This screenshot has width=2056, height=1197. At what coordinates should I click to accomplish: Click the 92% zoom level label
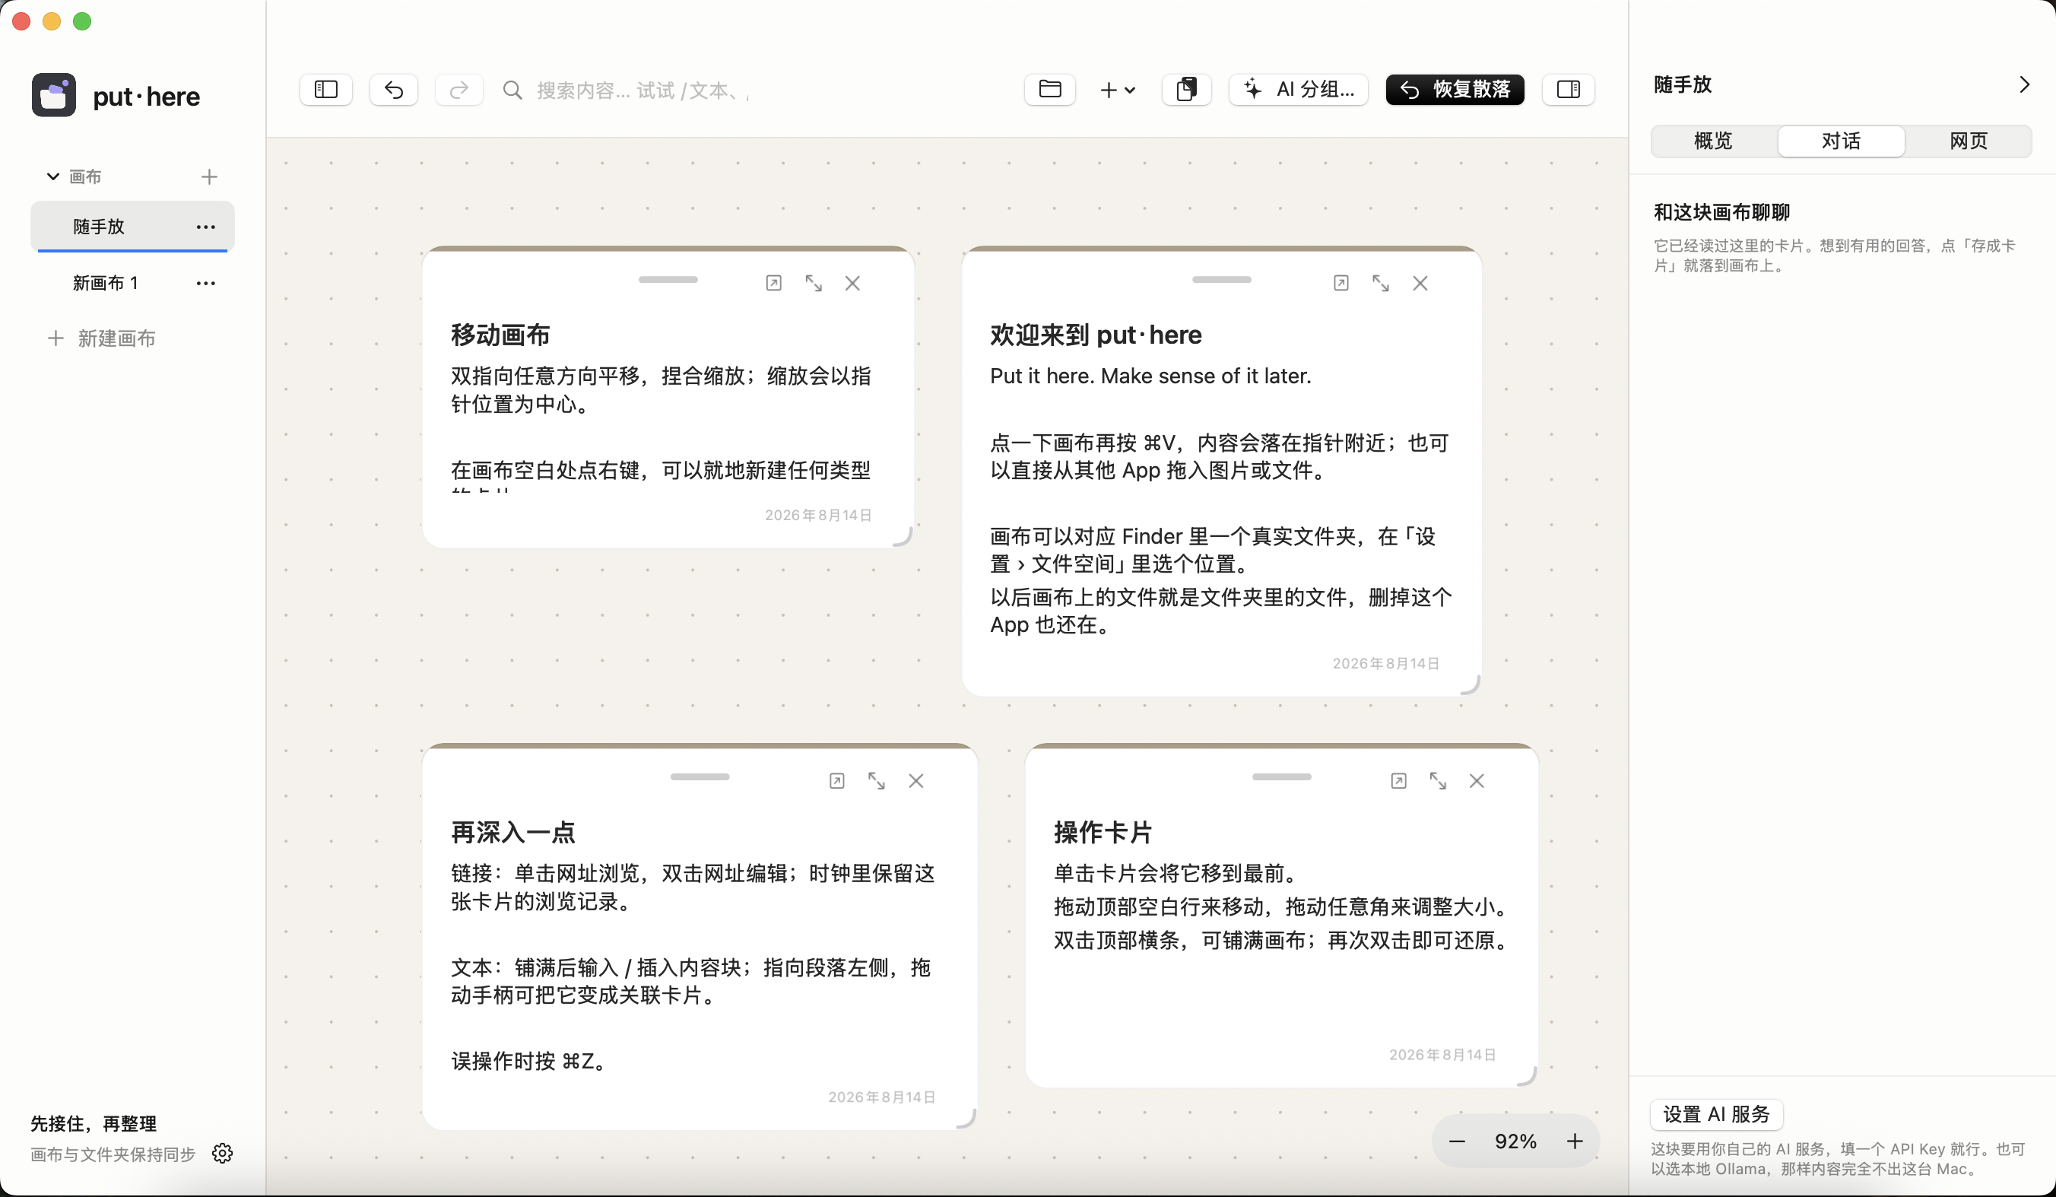coord(1515,1141)
